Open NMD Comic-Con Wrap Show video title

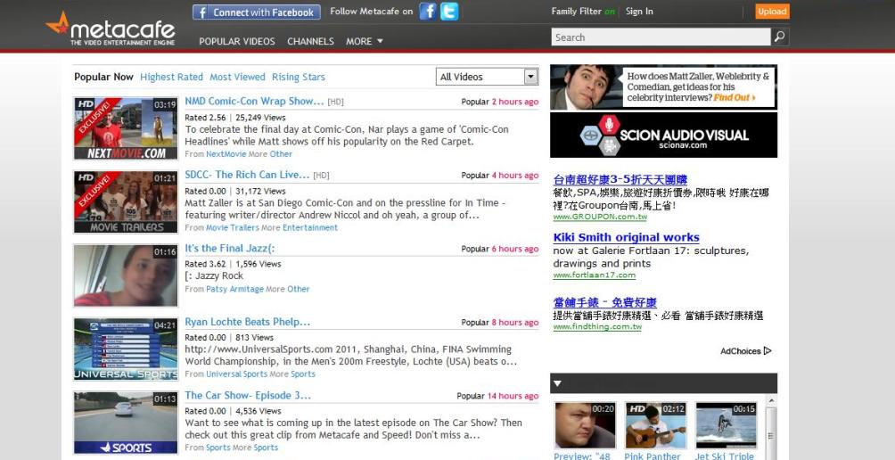pyautogui.click(x=254, y=101)
